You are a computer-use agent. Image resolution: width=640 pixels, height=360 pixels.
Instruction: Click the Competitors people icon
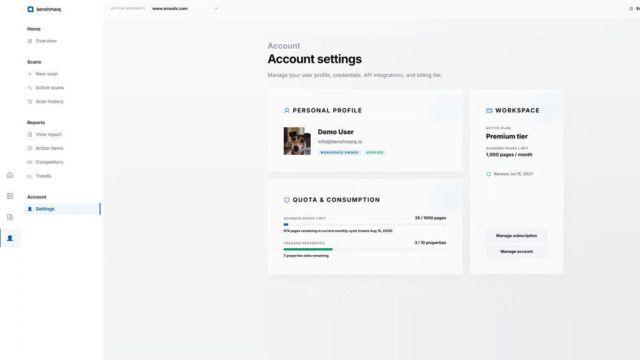click(30, 162)
